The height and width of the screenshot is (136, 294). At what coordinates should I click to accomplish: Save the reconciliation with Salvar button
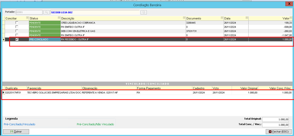tap(16, 132)
